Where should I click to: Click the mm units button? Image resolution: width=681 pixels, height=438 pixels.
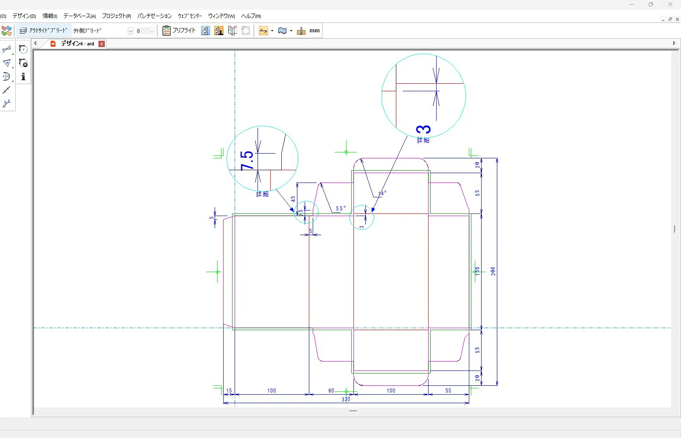pyautogui.click(x=314, y=31)
